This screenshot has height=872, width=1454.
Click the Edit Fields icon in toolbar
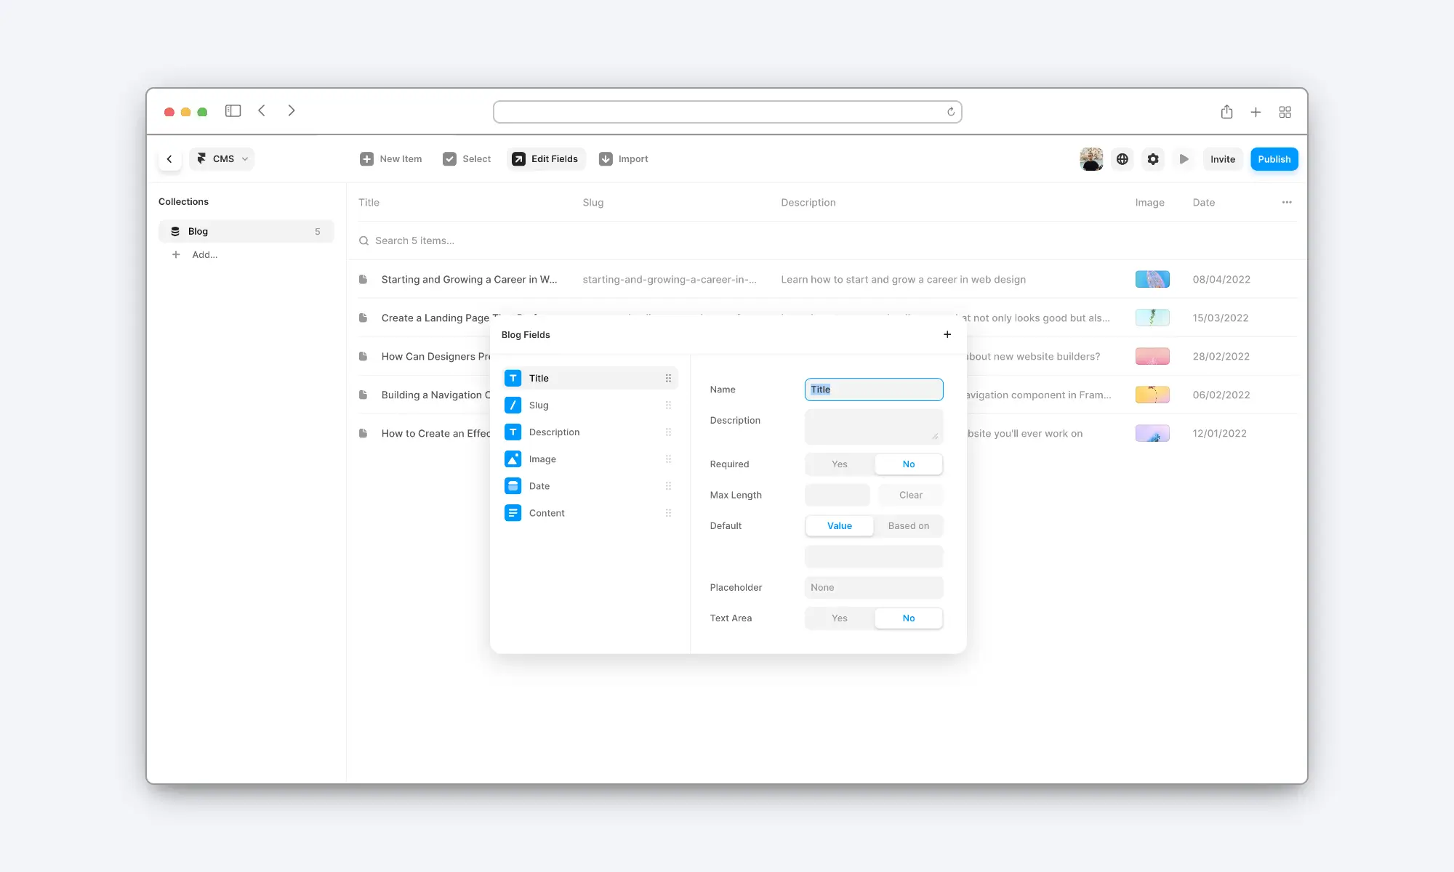pos(518,159)
